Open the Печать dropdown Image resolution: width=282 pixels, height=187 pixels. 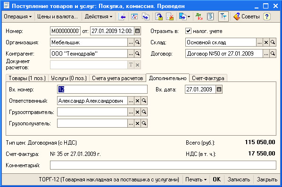pyautogui.click(x=196, y=179)
